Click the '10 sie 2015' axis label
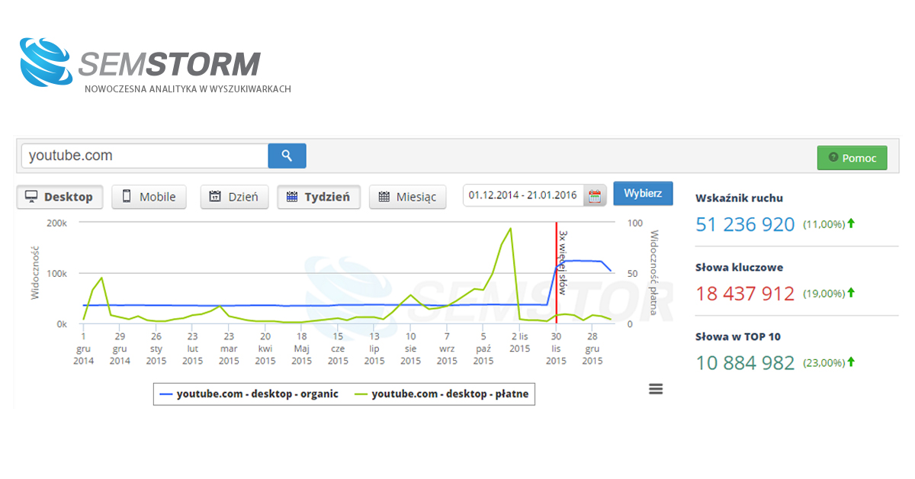The width and height of the screenshot is (915, 479). (x=410, y=349)
